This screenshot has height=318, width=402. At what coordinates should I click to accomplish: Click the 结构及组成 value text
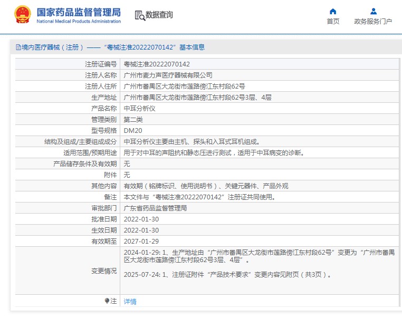point(192,142)
